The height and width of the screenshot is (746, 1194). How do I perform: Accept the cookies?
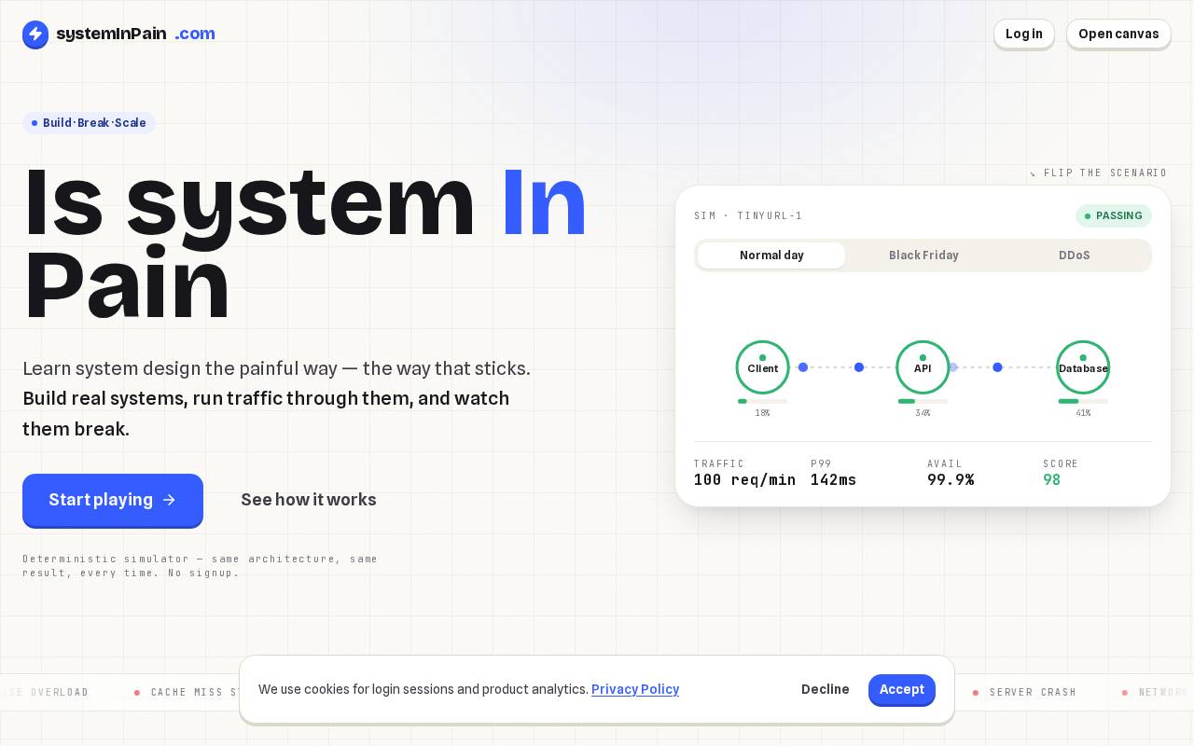[902, 690]
